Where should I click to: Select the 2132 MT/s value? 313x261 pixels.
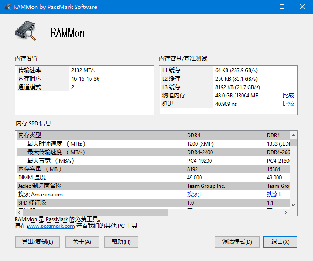point(83,70)
